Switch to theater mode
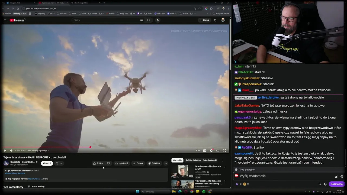Viewport: 347px width, 195px height. [218, 151]
